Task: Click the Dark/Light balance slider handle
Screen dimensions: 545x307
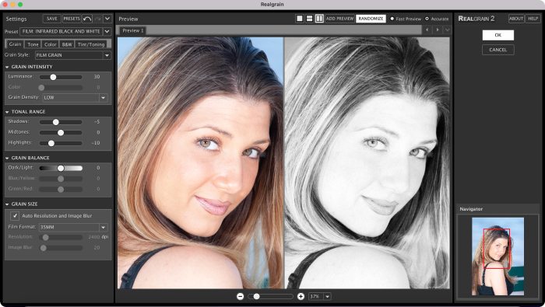Action: click(61, 168)
